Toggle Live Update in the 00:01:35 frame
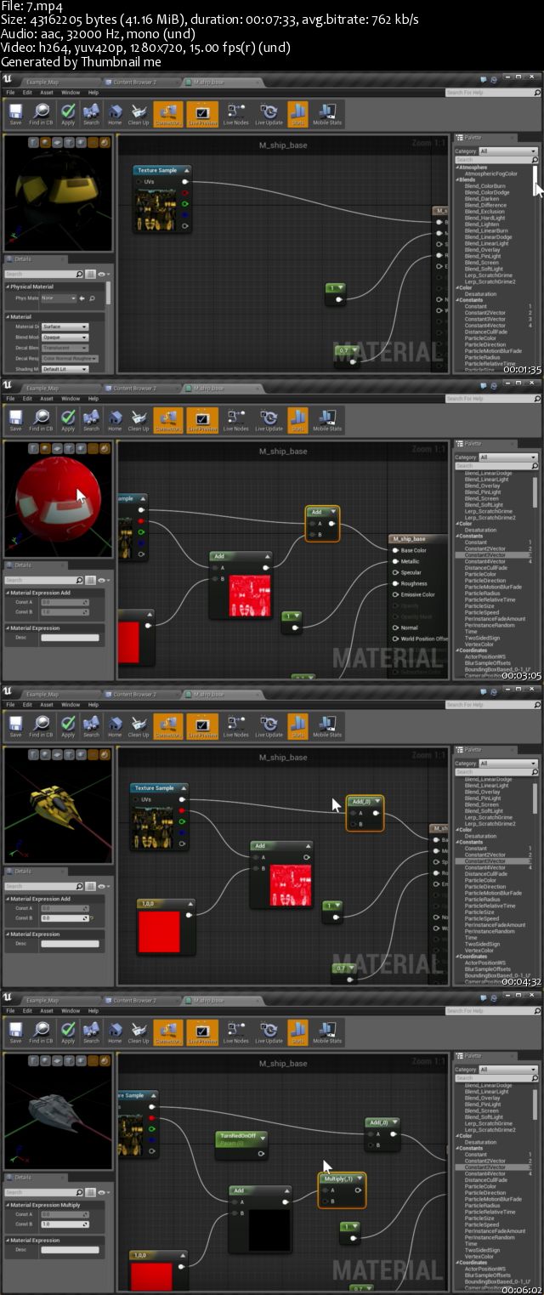544x1295 pixels. coord(269,113)
